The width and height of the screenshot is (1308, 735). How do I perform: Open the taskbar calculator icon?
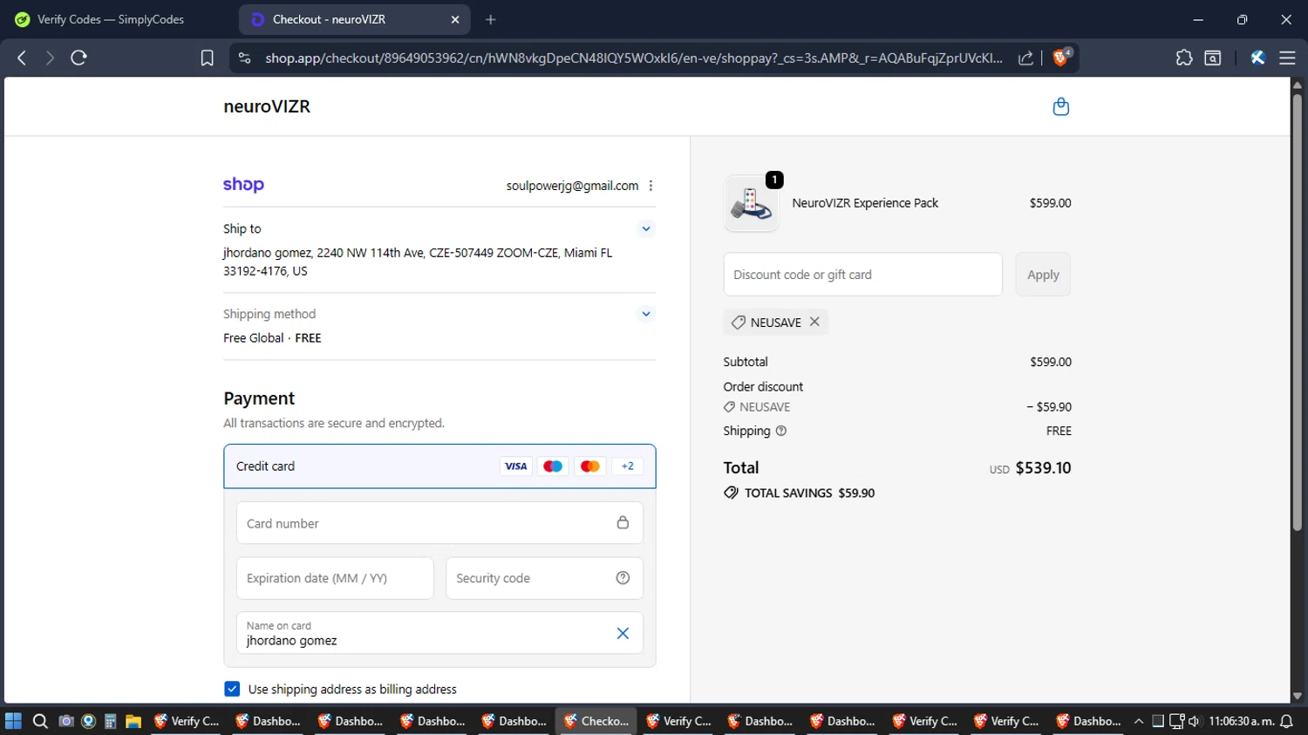click(111, 721)
